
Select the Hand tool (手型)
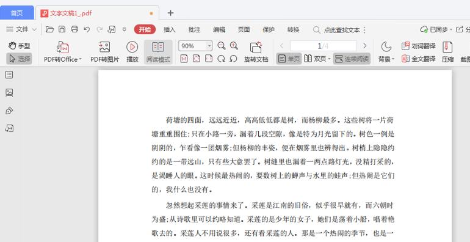tap(19, 46)
